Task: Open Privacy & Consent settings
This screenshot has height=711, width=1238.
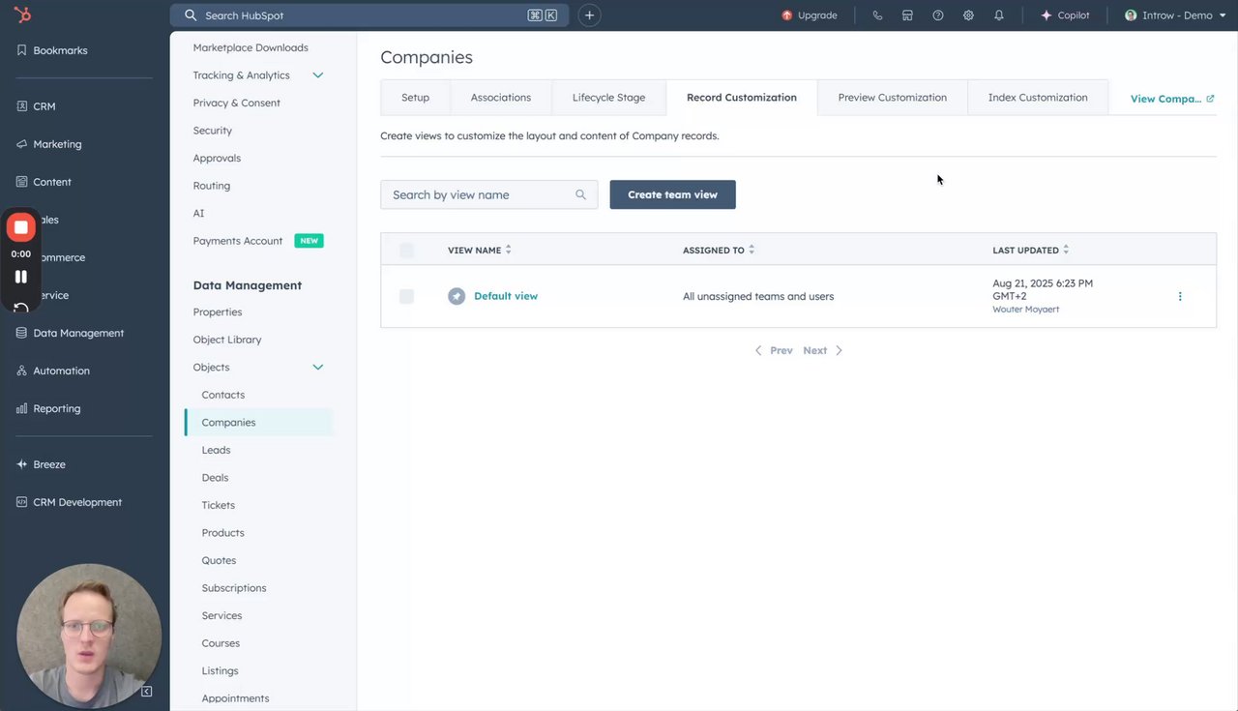Action: click(237, 103)
